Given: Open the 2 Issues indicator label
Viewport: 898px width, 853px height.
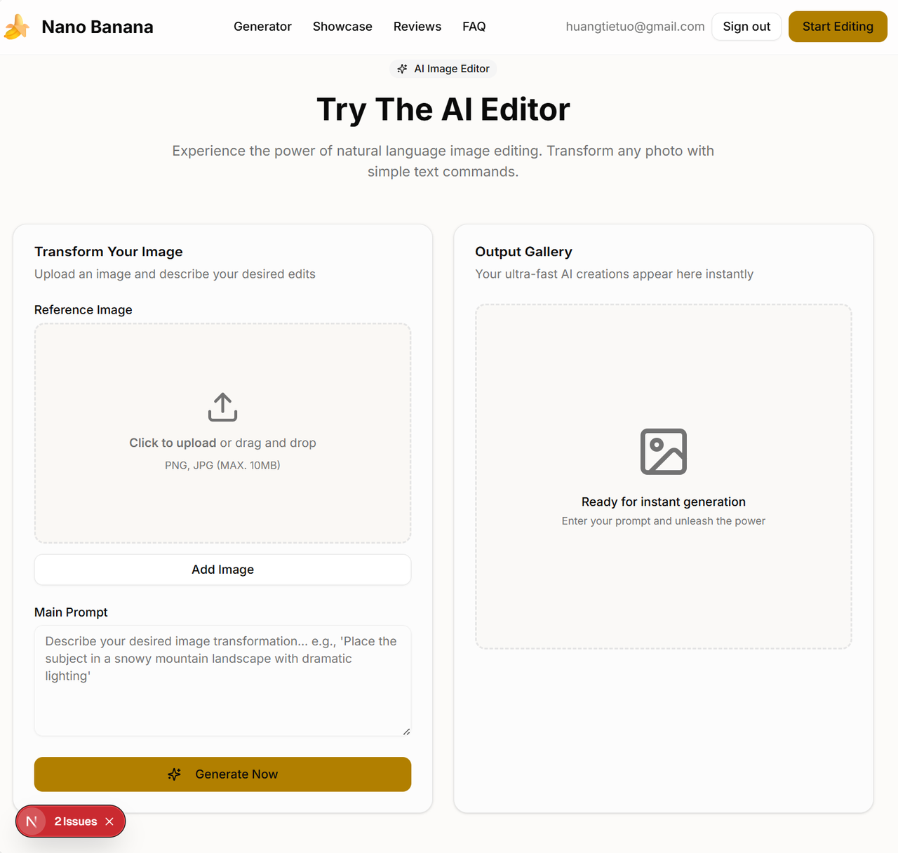Looking at the screenshot, I should point(76,821).
